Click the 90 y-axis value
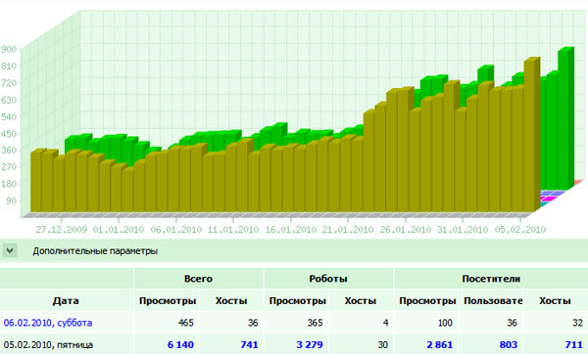 pyautogui.click(x=12, y=200)
